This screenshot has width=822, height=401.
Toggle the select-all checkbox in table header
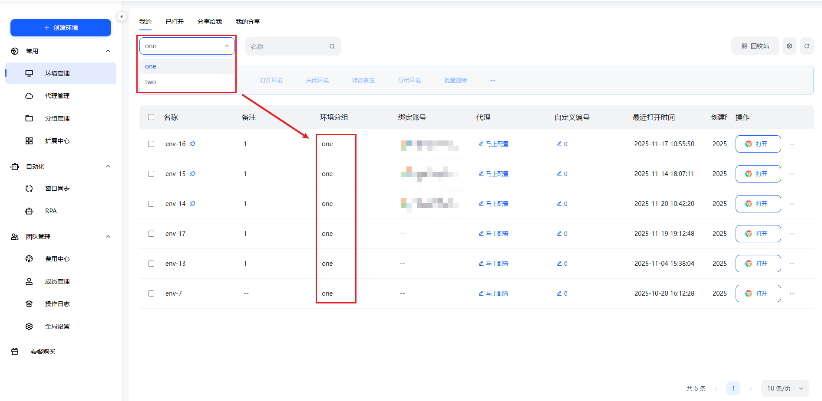click(x=151, y=117)
